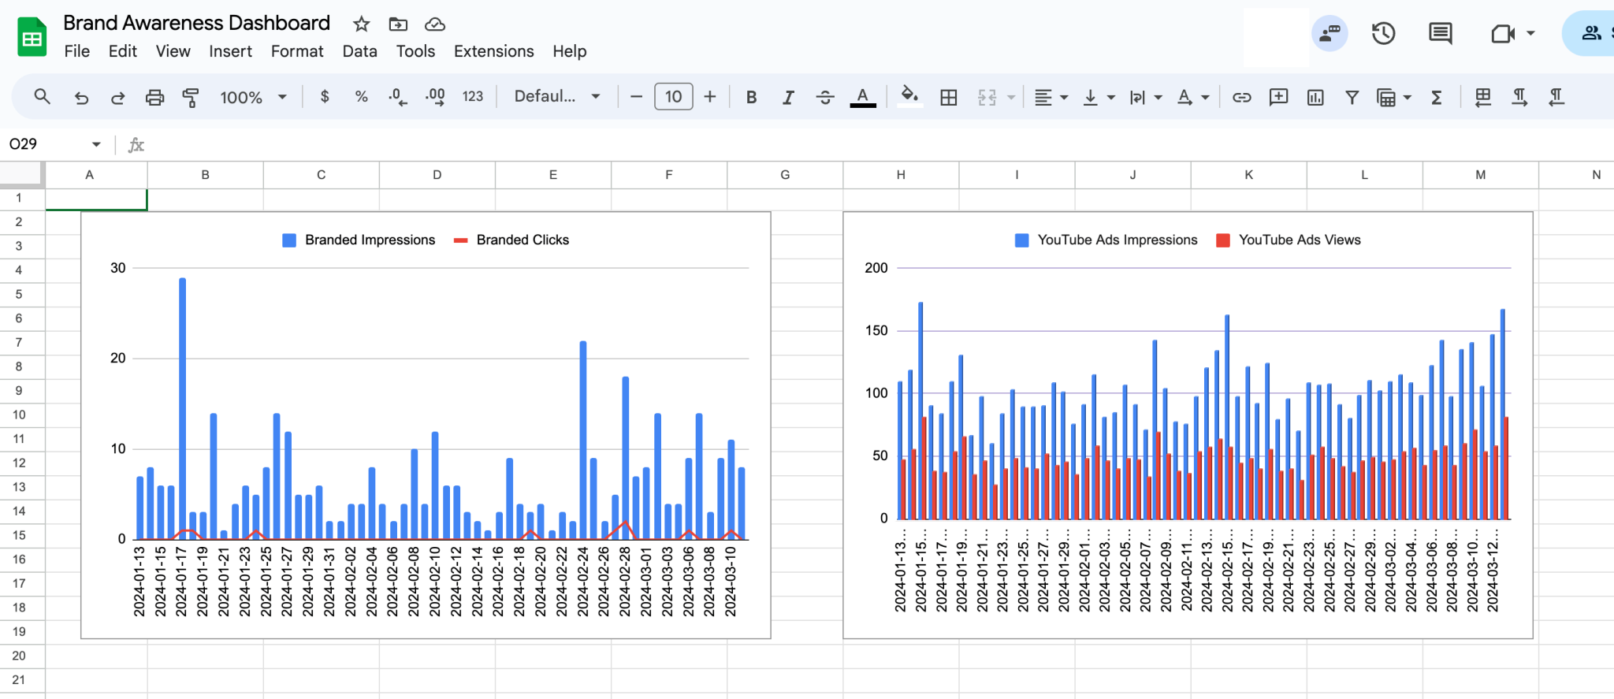Click the insert link icon
Viewport: 1614px width, 699px height.
(1242, 97)
